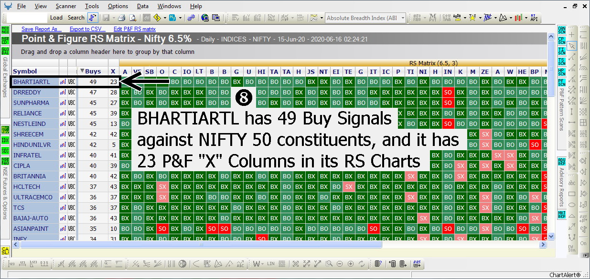Image resolution: width=590 pixels, height=279 pixels.
Task: Open the TI SCN side panel icon
Action: pyautogui.click(x=562, y=52)
